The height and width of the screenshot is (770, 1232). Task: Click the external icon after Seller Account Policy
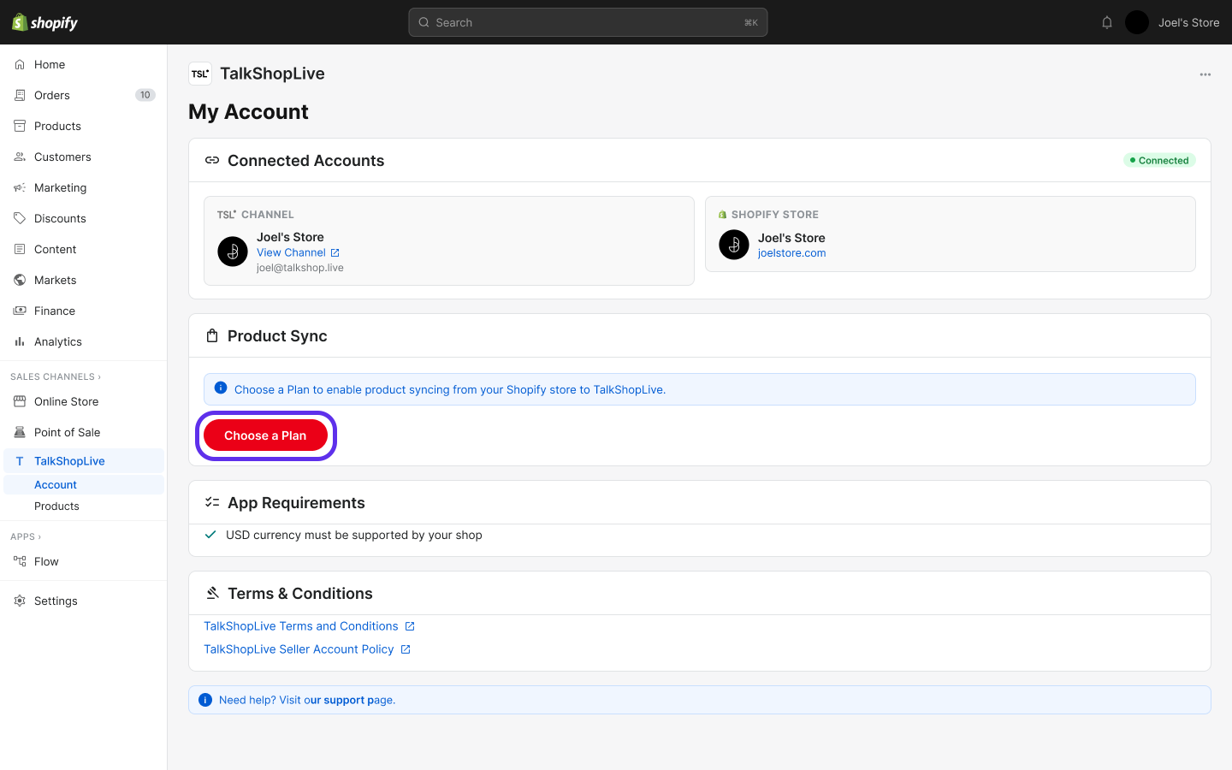point(406,649)
